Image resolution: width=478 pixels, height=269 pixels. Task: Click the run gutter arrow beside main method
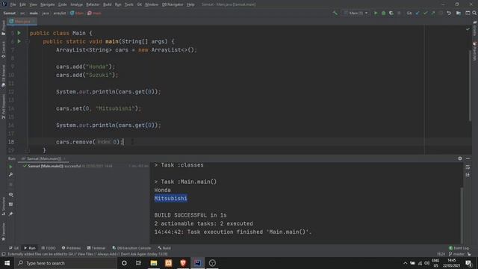[19, 41]
